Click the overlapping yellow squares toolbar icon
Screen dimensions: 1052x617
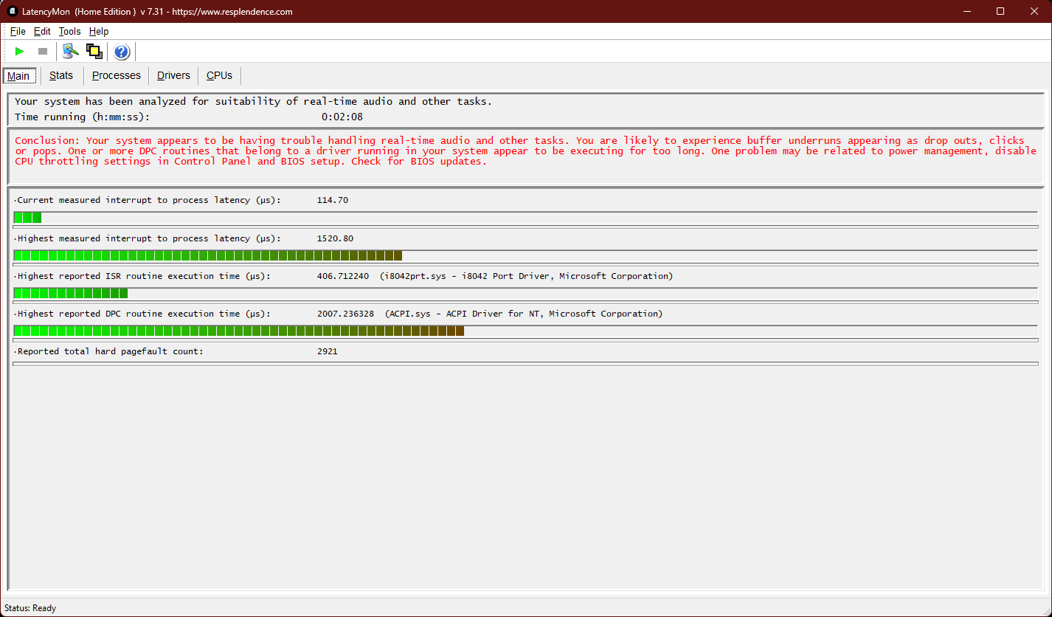(94, 52)
